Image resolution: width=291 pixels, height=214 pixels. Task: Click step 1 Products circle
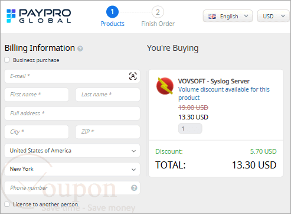(x=112, y=12)
